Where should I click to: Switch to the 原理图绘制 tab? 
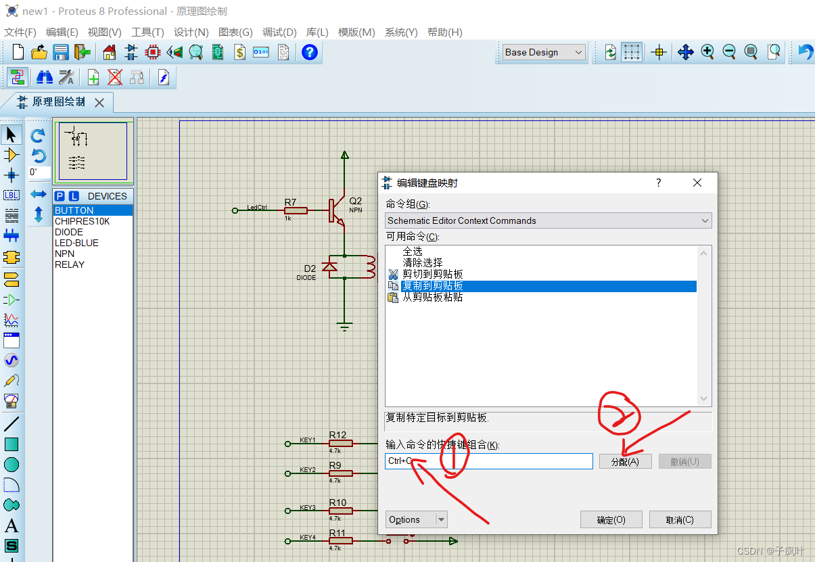[x=60, y=102]
